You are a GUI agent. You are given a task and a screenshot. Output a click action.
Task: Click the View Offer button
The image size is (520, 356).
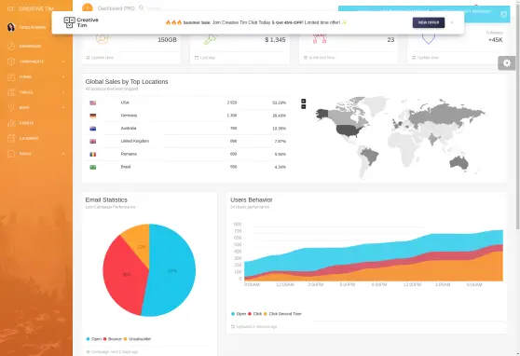click(429, 22)
